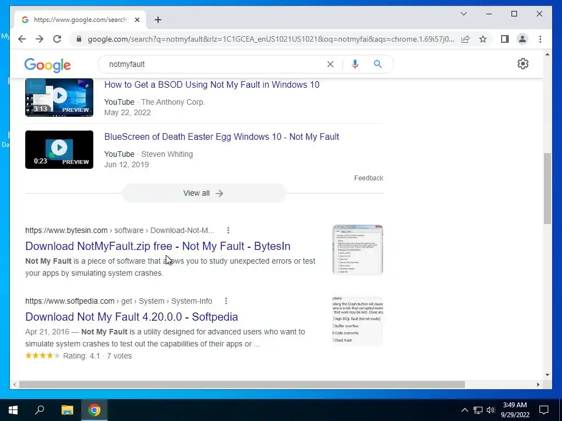
Task: Click the vertical scrollbar thumb
Action: coord(547,189)
